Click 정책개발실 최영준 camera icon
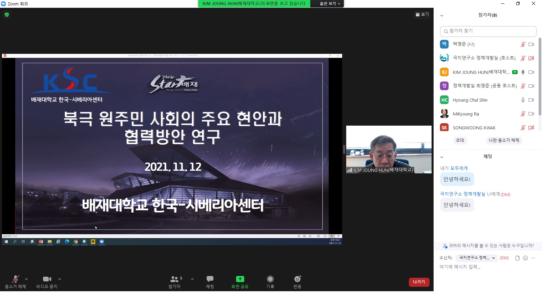 tap(531, 86)
